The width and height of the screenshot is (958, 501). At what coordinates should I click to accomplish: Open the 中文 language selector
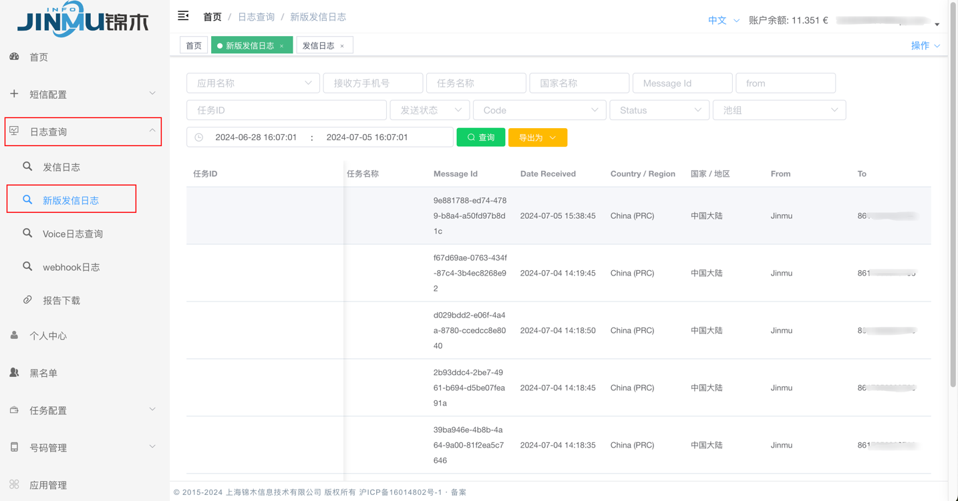click(724, 21)
